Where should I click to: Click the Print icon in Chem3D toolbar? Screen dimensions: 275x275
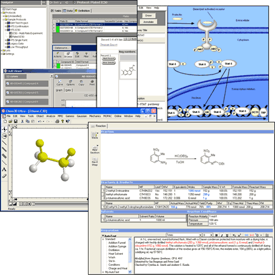coord(57,121)
